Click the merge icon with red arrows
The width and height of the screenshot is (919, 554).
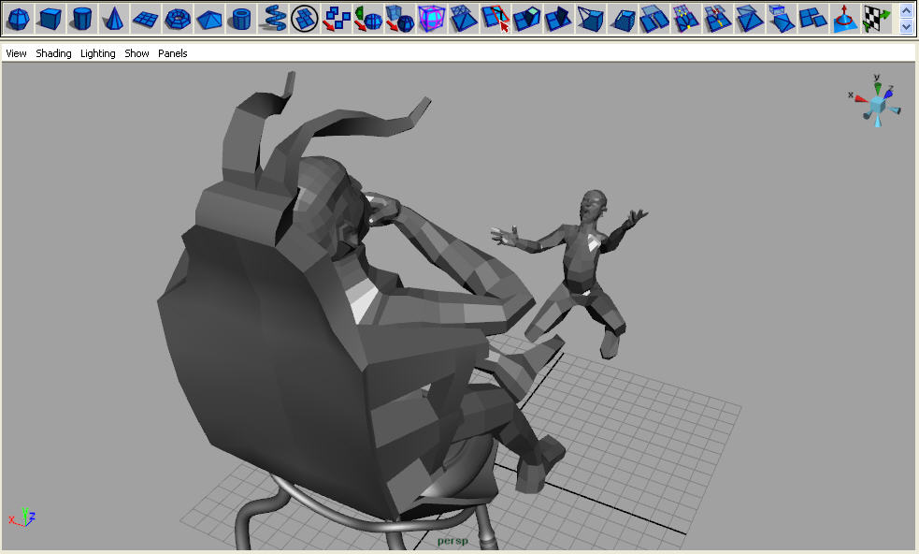[718, 19]
